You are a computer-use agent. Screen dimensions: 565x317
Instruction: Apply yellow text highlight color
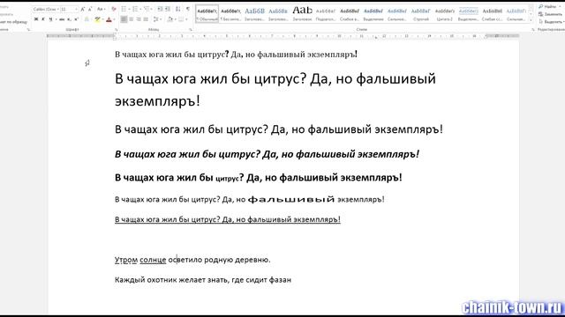[97, 19]
